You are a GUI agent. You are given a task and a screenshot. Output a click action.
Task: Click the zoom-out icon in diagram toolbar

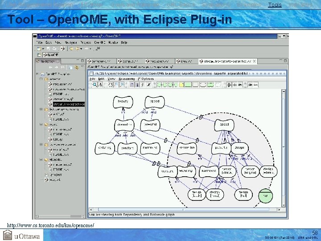click(x=122, y=85)
